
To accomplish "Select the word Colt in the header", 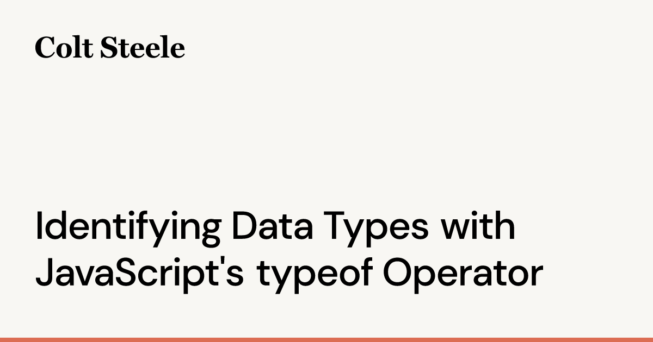I will 64,48.
